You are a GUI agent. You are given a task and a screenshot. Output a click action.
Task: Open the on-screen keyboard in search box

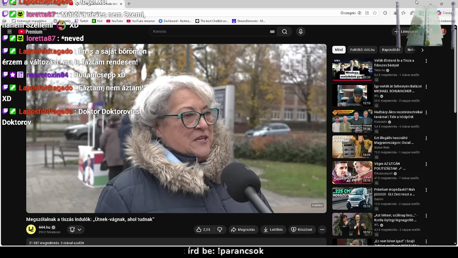(x=272, y=32)
